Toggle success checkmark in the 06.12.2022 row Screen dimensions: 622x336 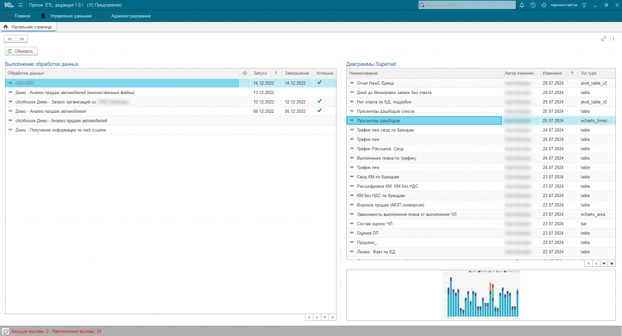pyautogui.click(x=320, y=110)
